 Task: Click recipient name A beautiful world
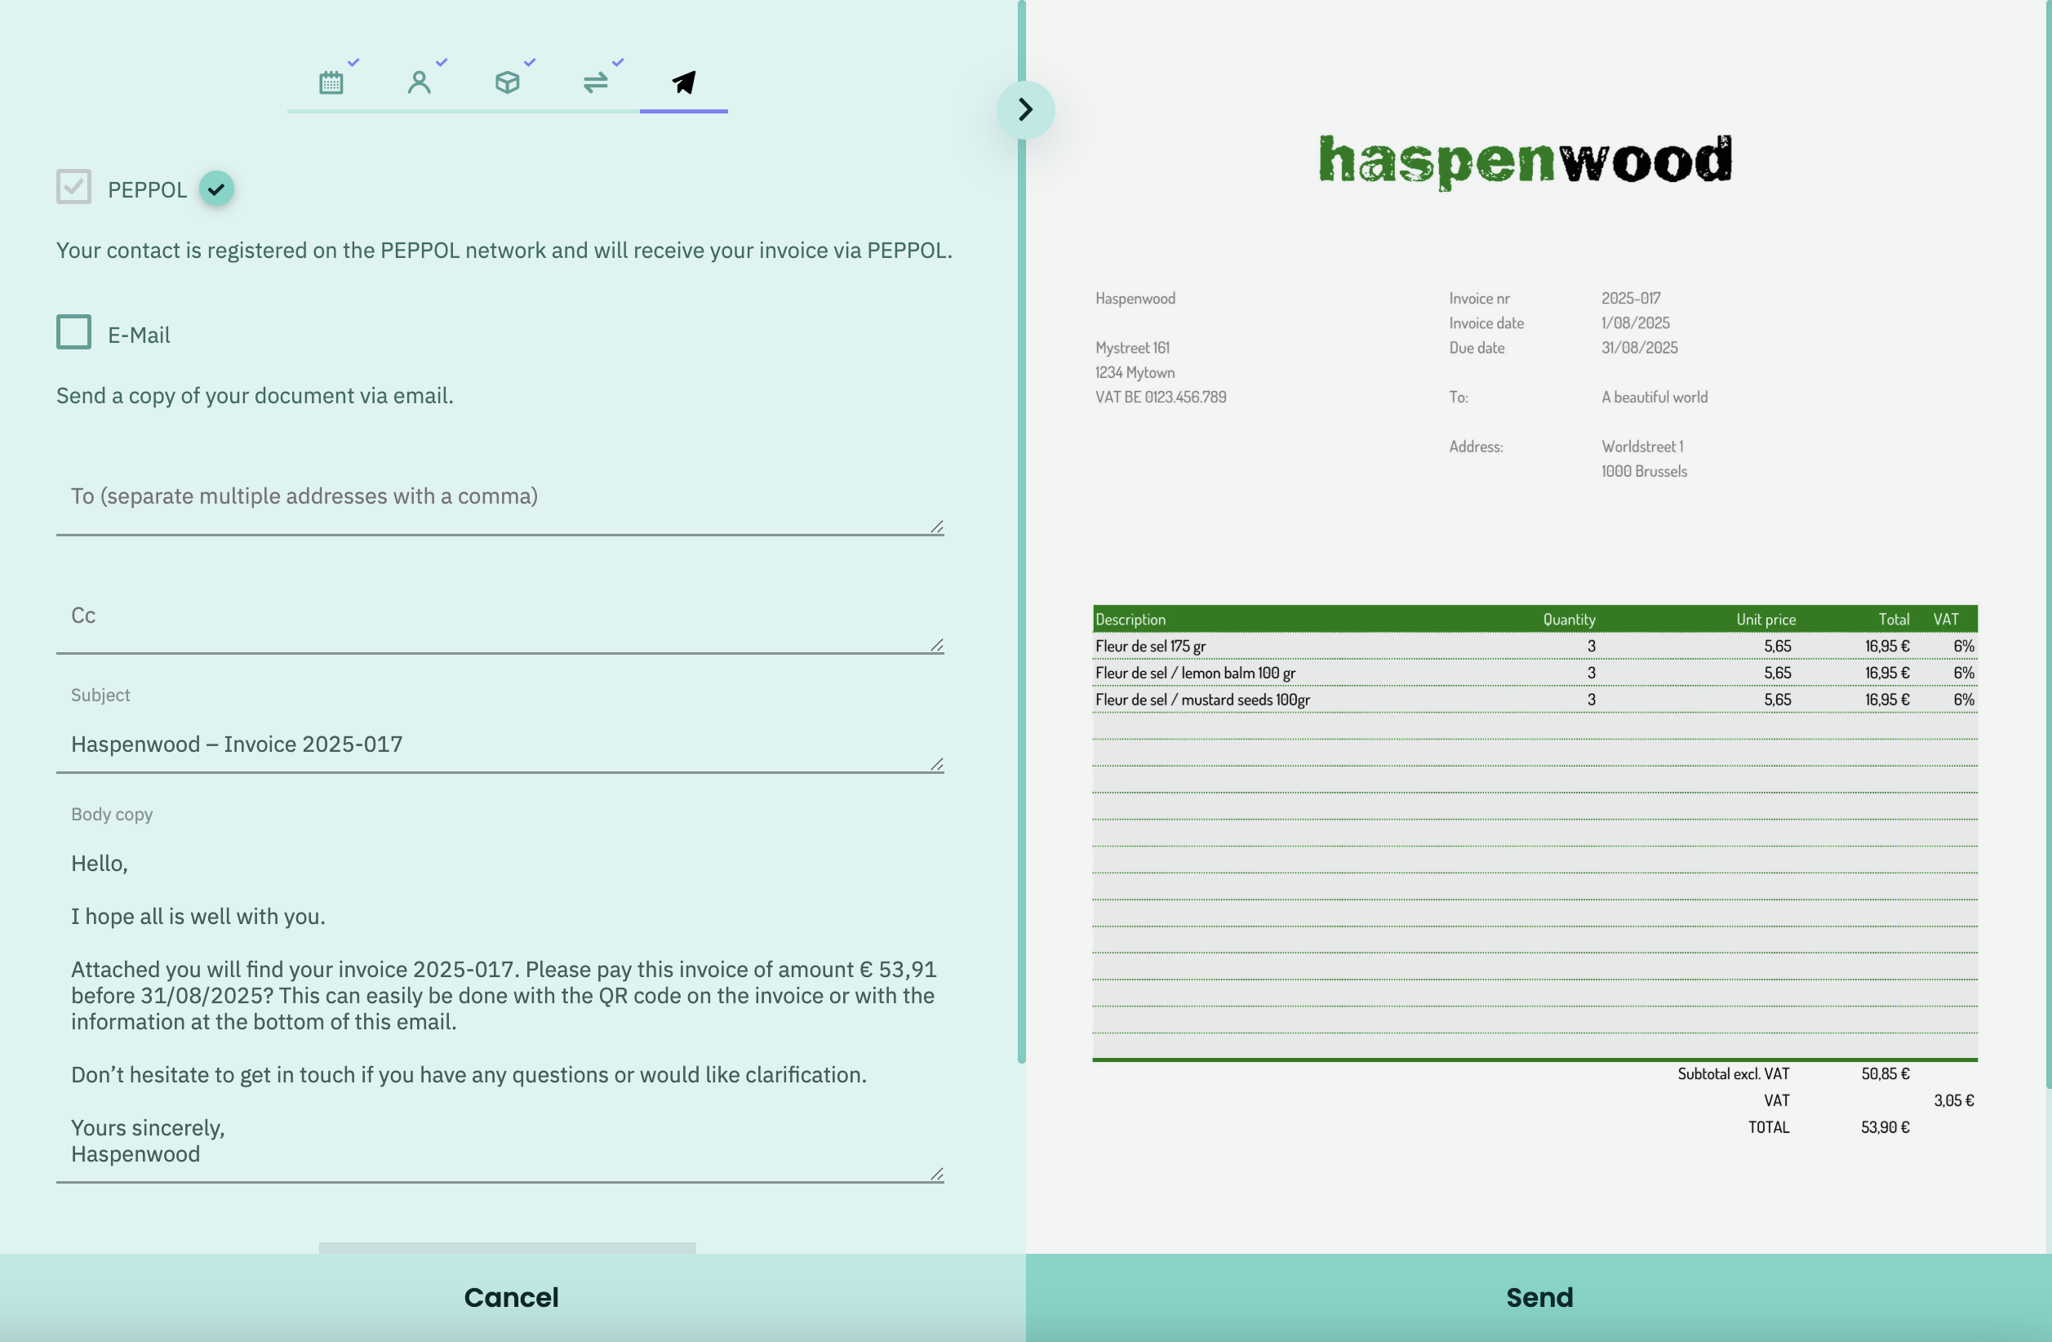(1654, 397)
